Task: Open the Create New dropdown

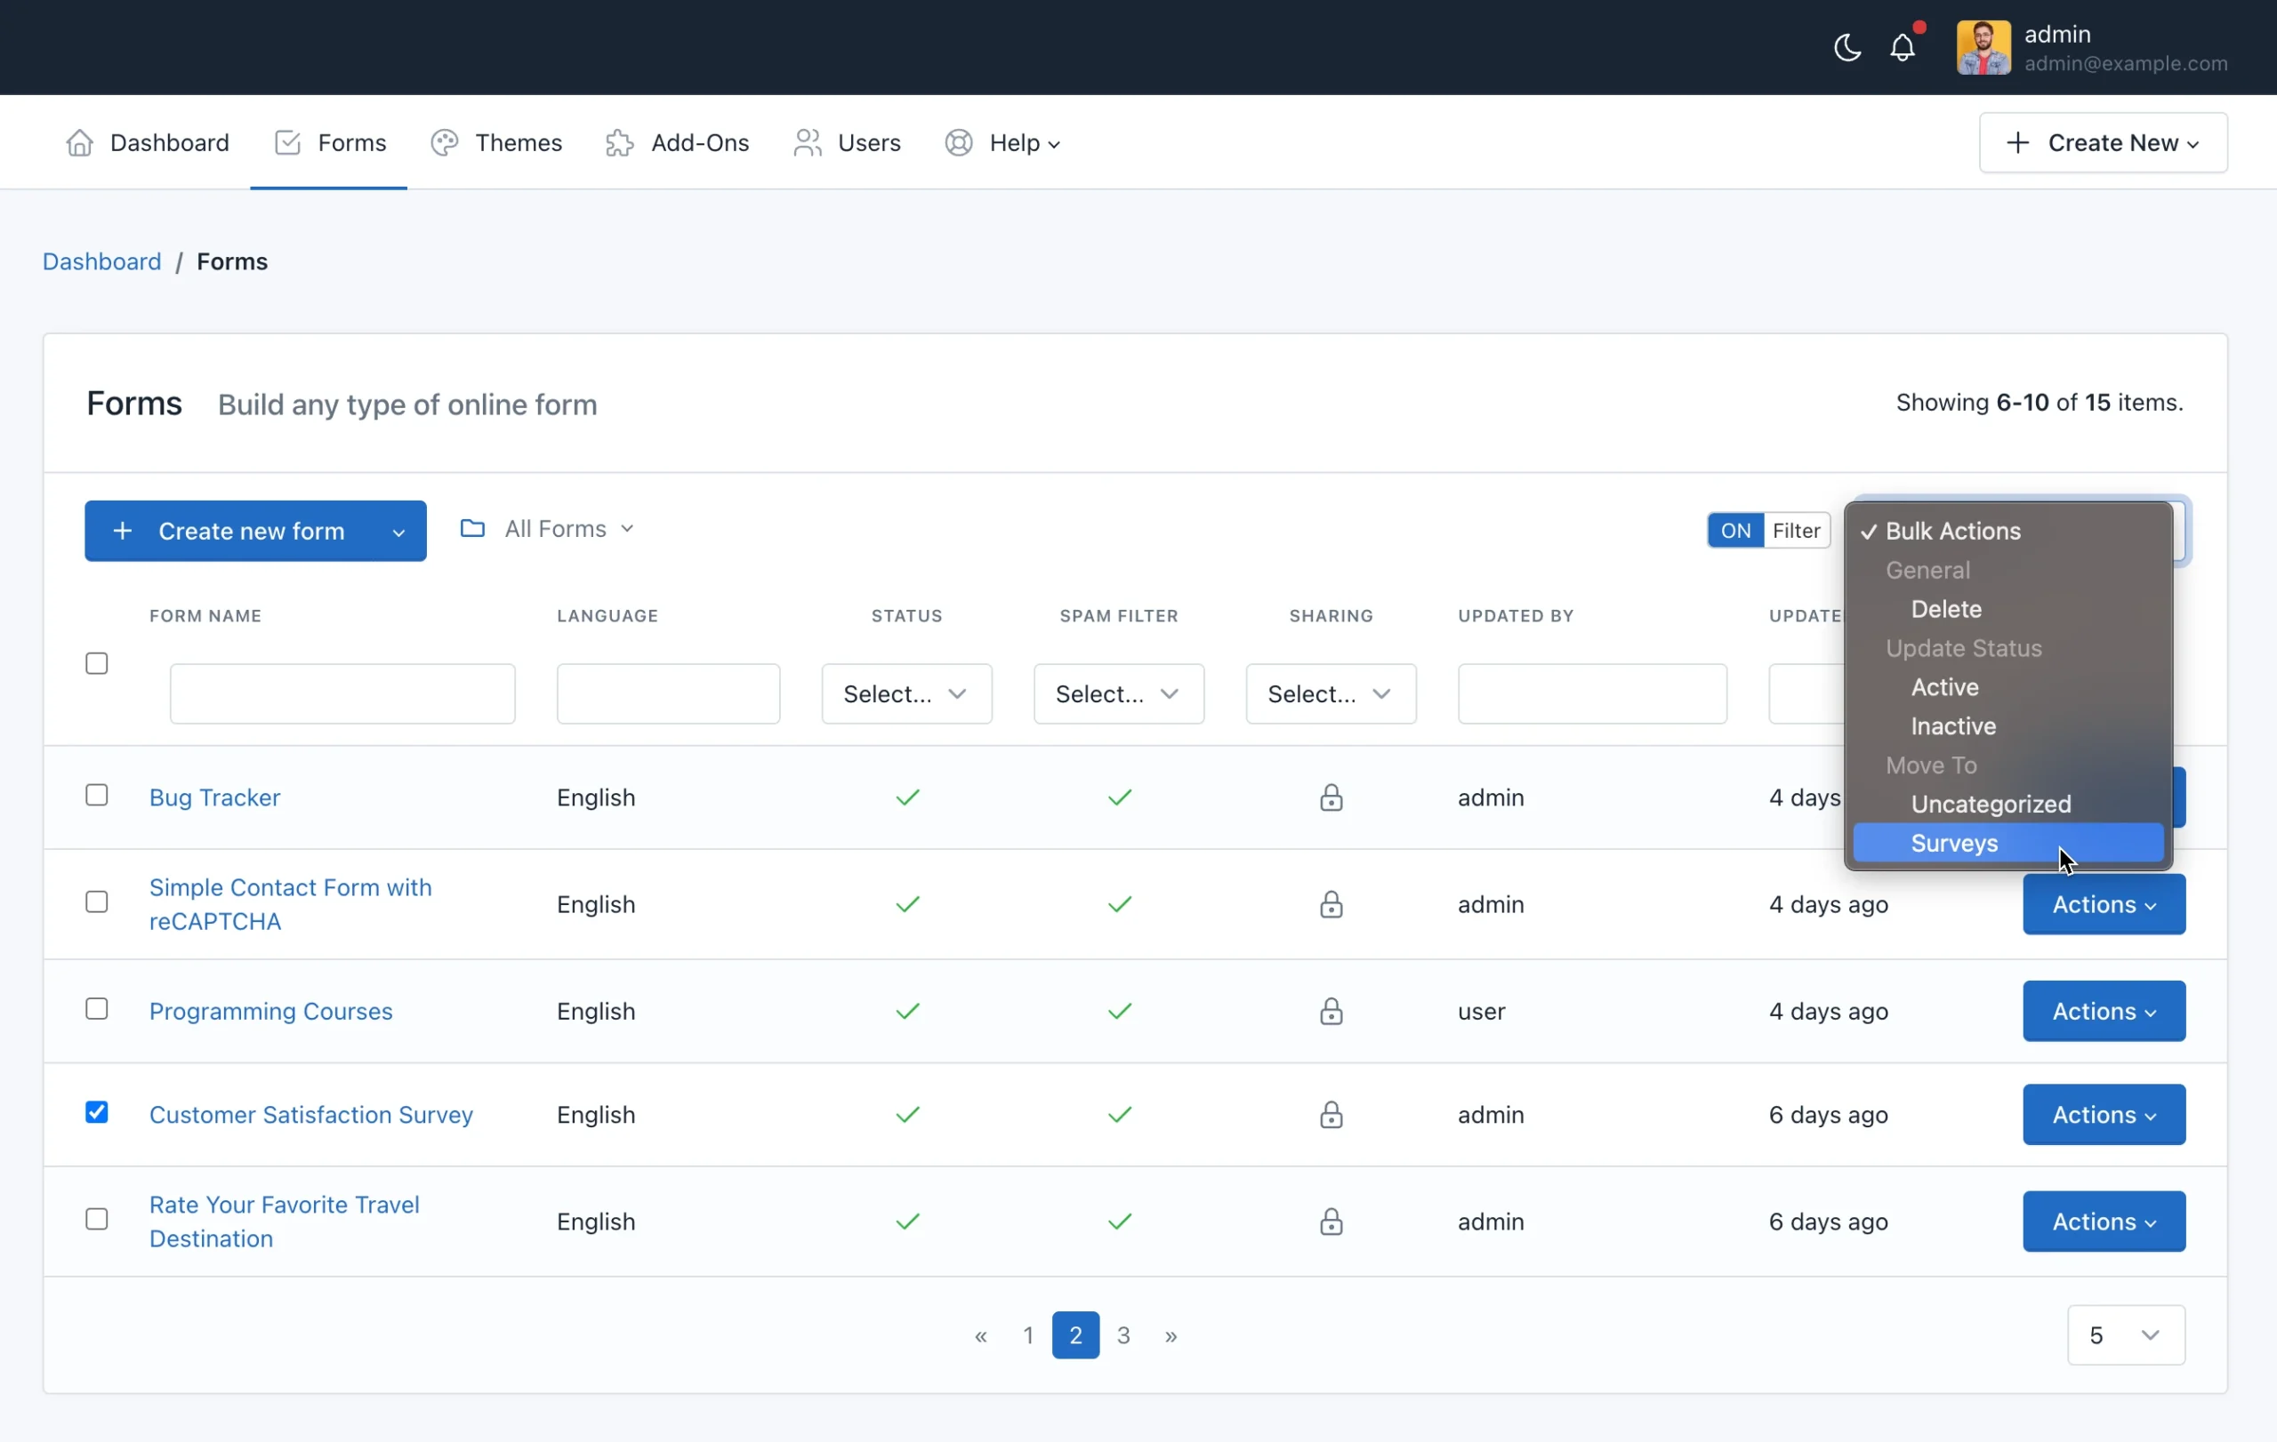Action: [2103, 142]
